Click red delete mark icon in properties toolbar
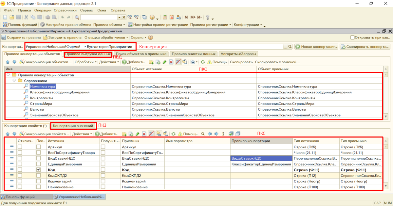The height and width of the screenshot is (206, 393). (144, 134)
